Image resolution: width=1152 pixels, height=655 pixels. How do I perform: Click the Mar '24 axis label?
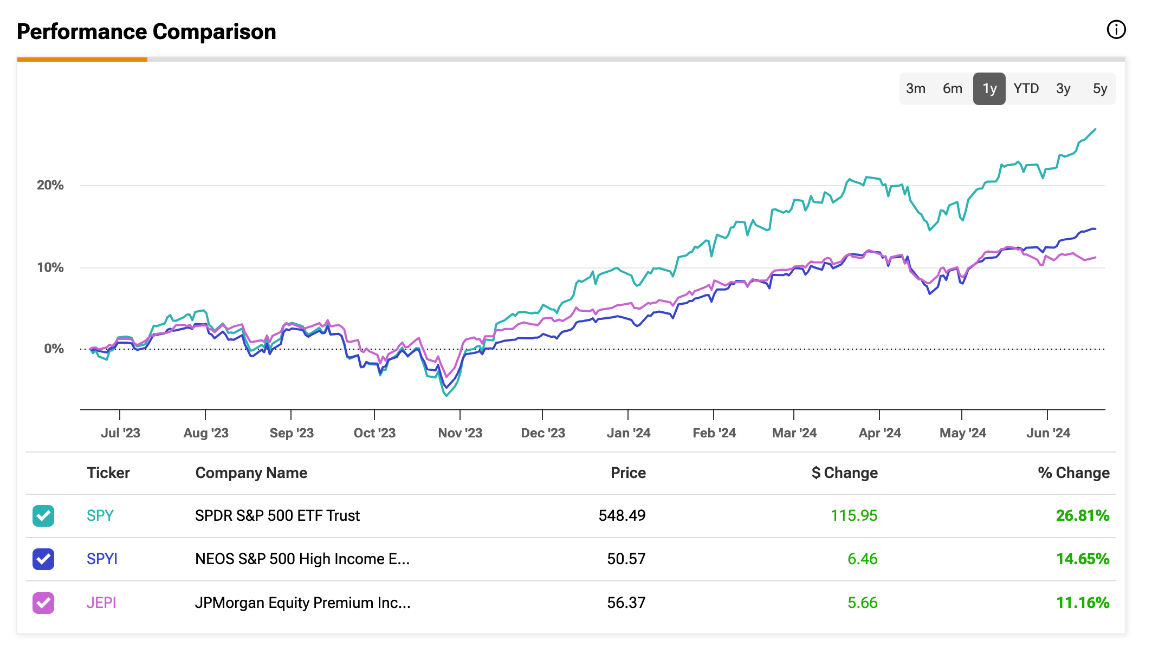pos(794,434)
